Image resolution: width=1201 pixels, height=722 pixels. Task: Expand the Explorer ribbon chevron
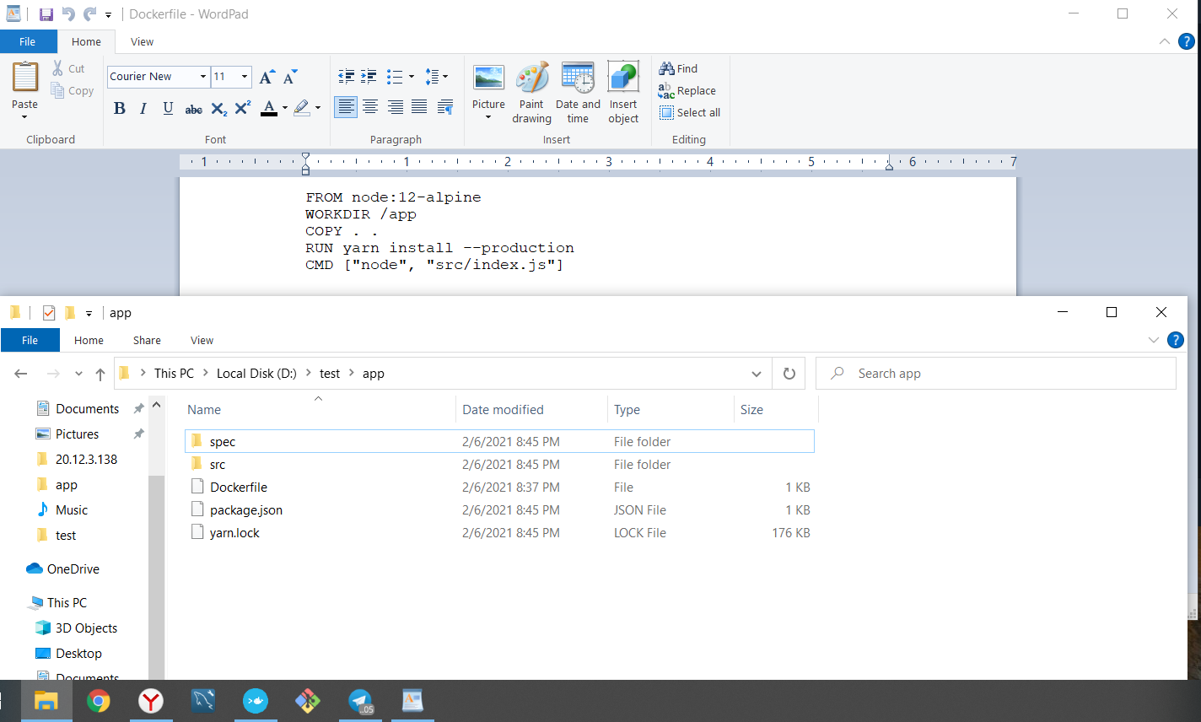point(1154,340)
